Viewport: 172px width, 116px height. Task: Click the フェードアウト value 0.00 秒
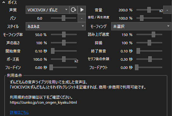(127, 68)
